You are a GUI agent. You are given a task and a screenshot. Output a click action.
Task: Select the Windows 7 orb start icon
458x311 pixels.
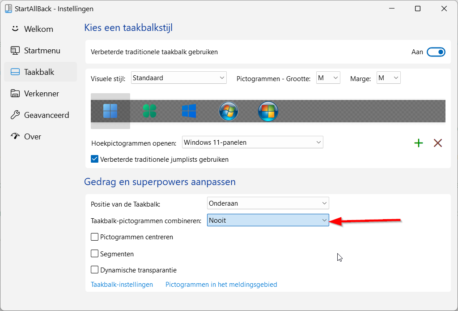(229, 111)
